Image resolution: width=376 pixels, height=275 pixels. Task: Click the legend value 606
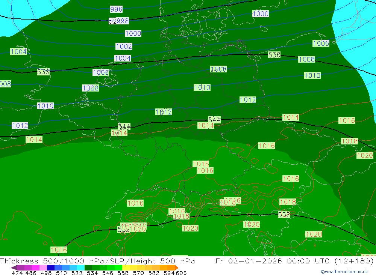(181, 273)
